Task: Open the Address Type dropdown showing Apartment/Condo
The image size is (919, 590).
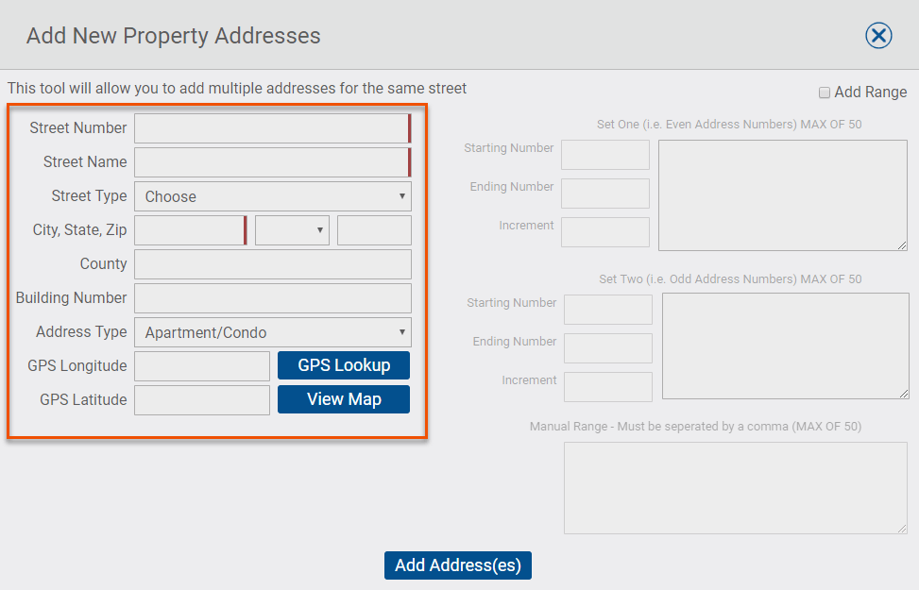Action: (x=272, y=332)
